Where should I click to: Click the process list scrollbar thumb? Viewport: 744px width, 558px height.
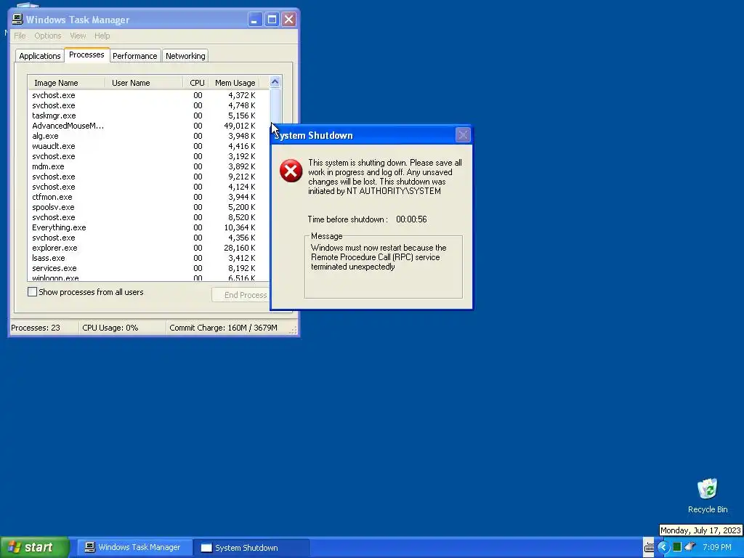pos(275,107)
